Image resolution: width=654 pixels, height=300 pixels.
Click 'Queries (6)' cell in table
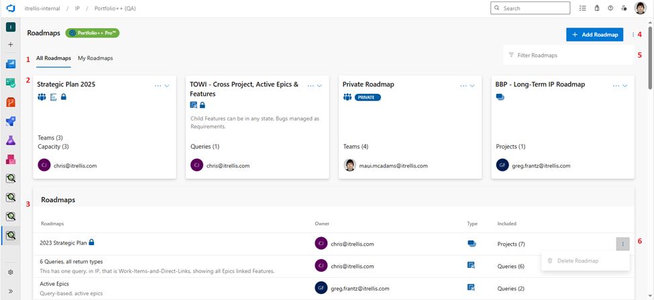click(x=511, y=267)
